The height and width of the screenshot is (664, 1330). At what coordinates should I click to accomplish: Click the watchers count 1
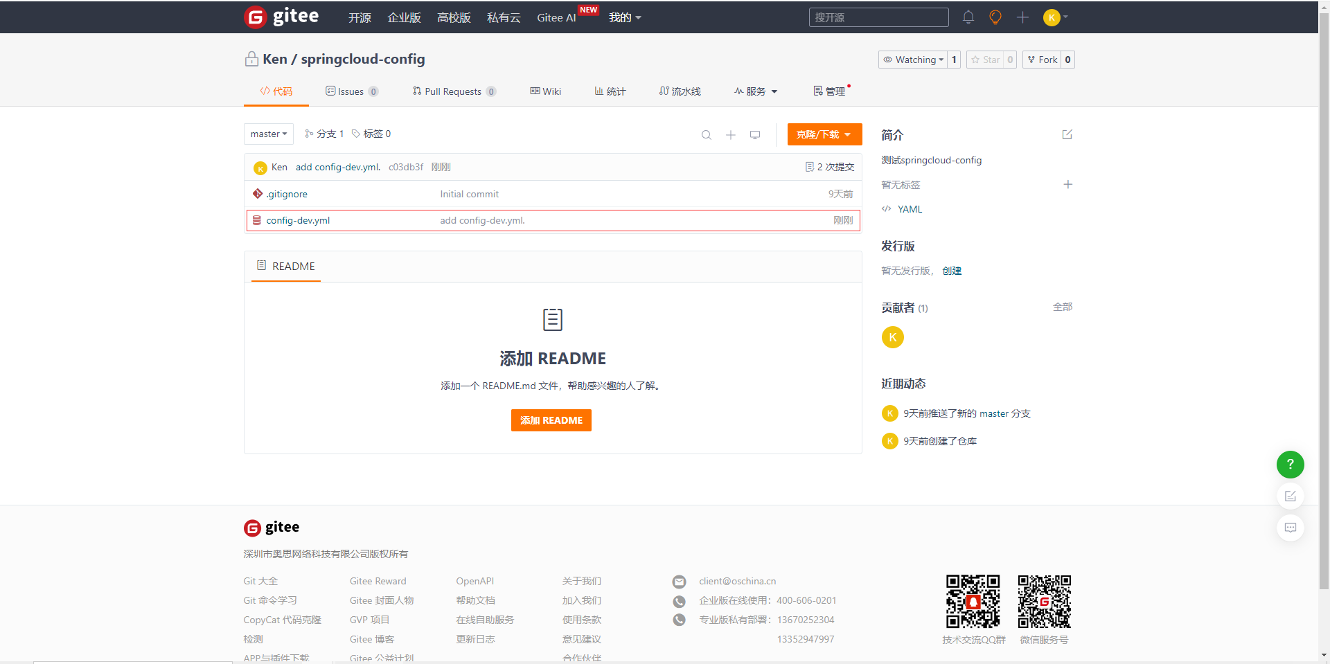click(954, 60)
